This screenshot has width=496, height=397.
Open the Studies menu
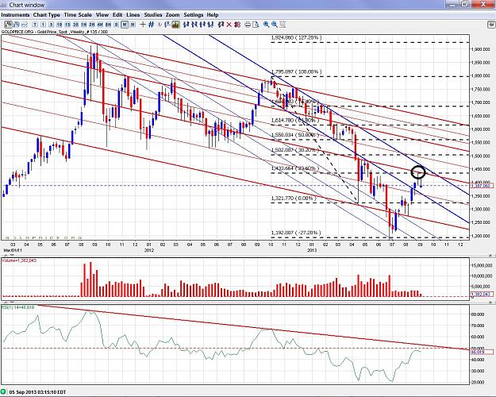click(x=153, y=15)
